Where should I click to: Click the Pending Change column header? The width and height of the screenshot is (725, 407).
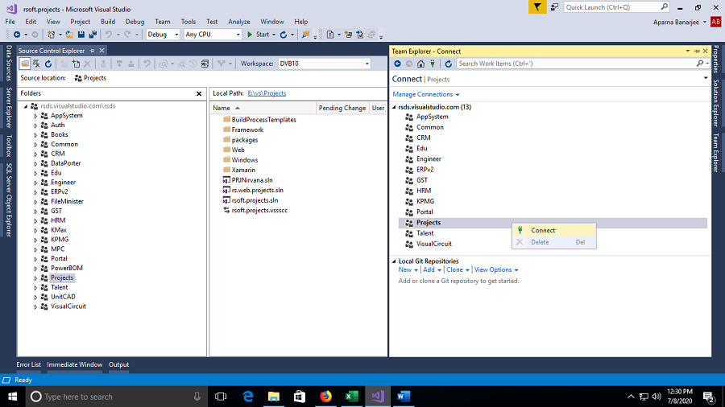pyautogui.click(x=342, y=108)
